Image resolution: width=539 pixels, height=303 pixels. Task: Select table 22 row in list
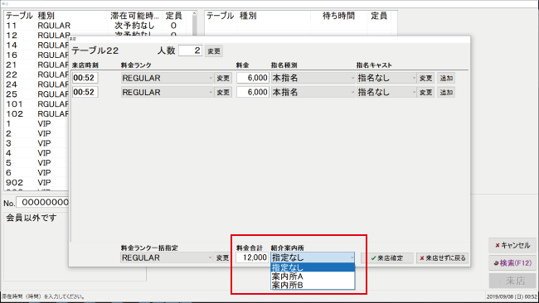[36, 75]
